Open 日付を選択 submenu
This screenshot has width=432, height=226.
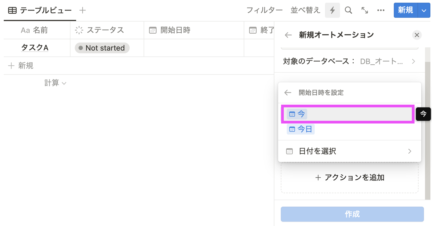pos(349,151)
